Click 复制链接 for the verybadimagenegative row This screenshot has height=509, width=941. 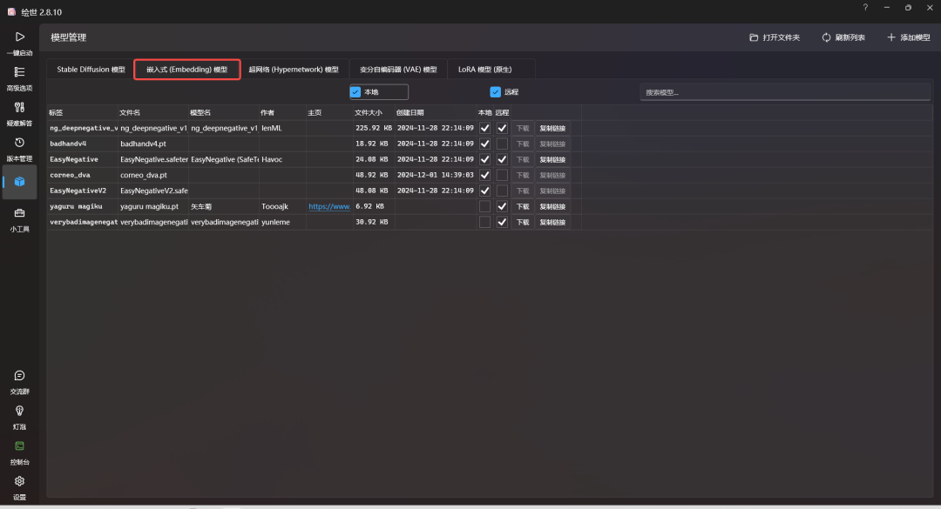[552, 222]
